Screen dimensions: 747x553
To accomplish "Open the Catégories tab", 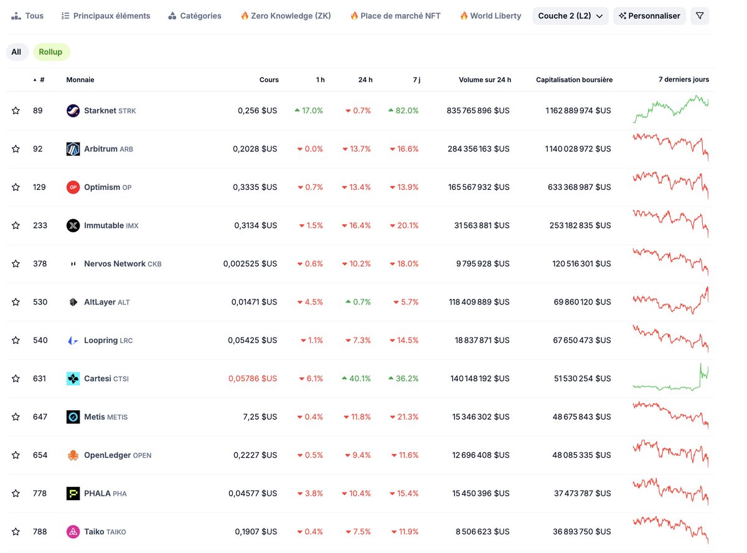I will tap(195, 16).
